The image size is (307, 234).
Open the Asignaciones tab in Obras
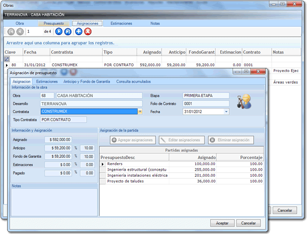click(x=87, y=24)
